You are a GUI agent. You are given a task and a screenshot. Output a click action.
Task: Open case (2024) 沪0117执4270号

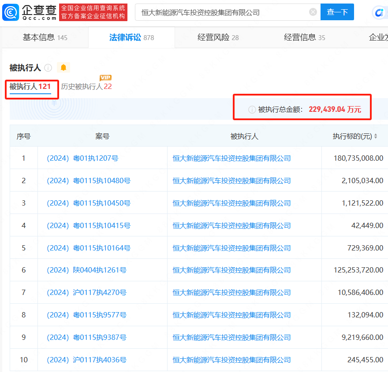coord(86,292)
